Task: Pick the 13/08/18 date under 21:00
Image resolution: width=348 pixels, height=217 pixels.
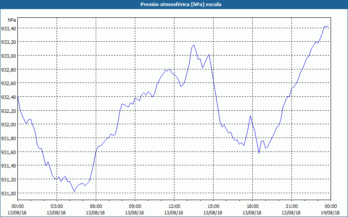Action: (291, 213)
